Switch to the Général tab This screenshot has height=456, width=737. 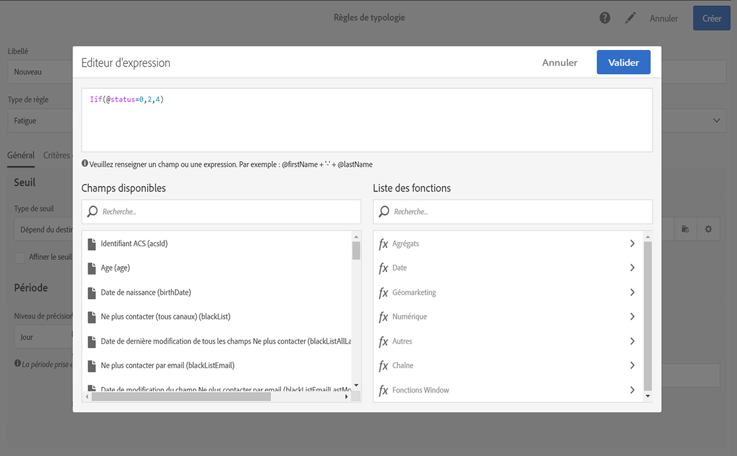click(21, 155)
